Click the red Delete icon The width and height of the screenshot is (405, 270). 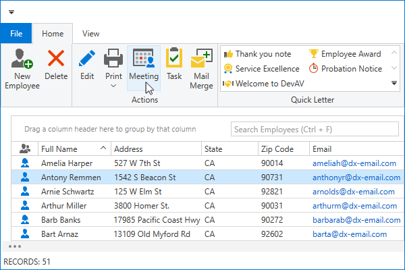click(56, 59)
